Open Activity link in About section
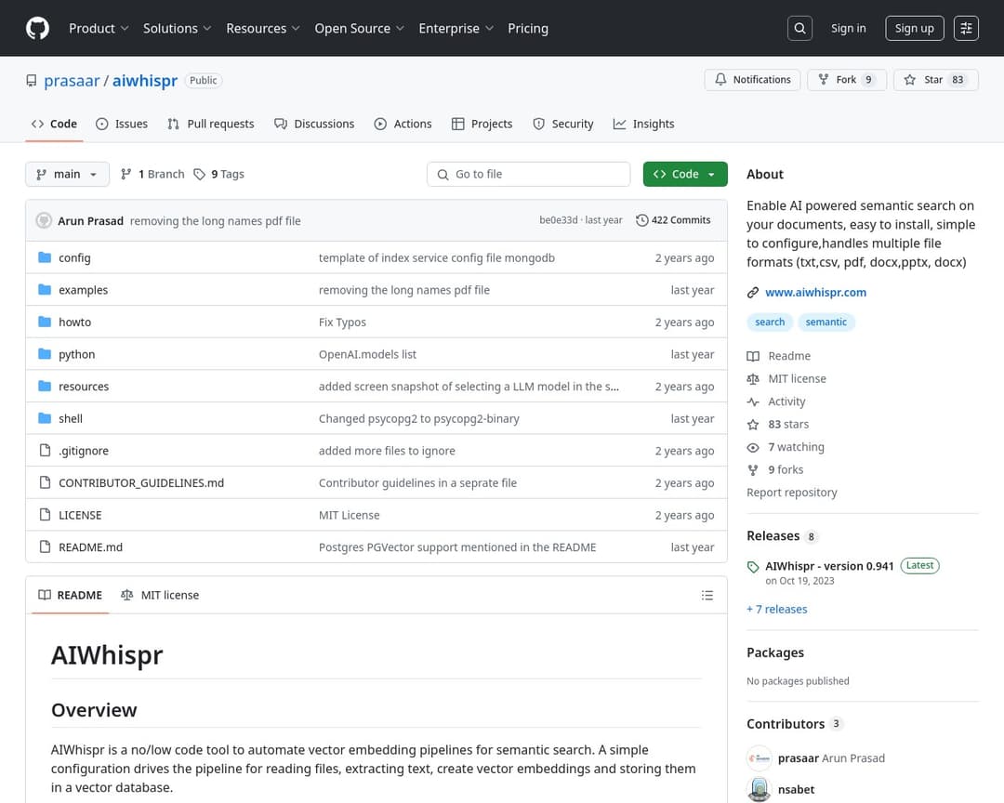 (x=786, y=401)
